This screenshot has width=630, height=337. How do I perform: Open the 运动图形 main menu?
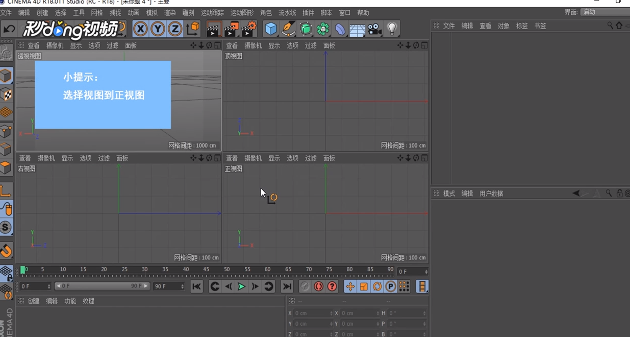pos(242,13)
